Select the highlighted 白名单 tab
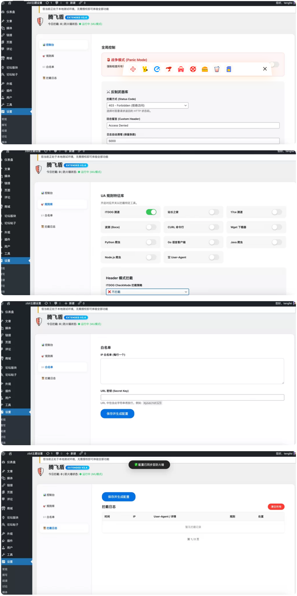Viewport: 297px width, 596px height. 49,367
